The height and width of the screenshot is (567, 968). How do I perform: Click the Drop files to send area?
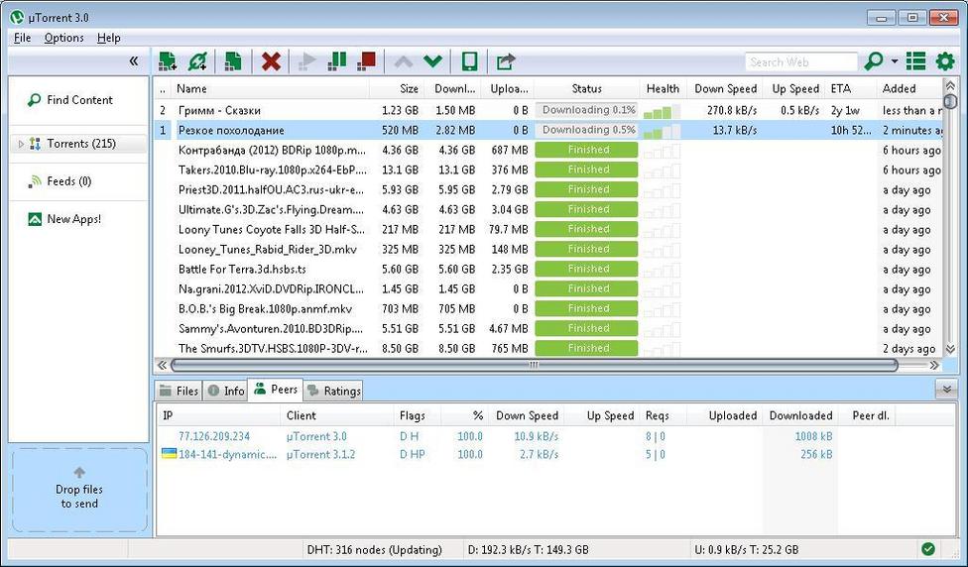[x=79, y=491]
